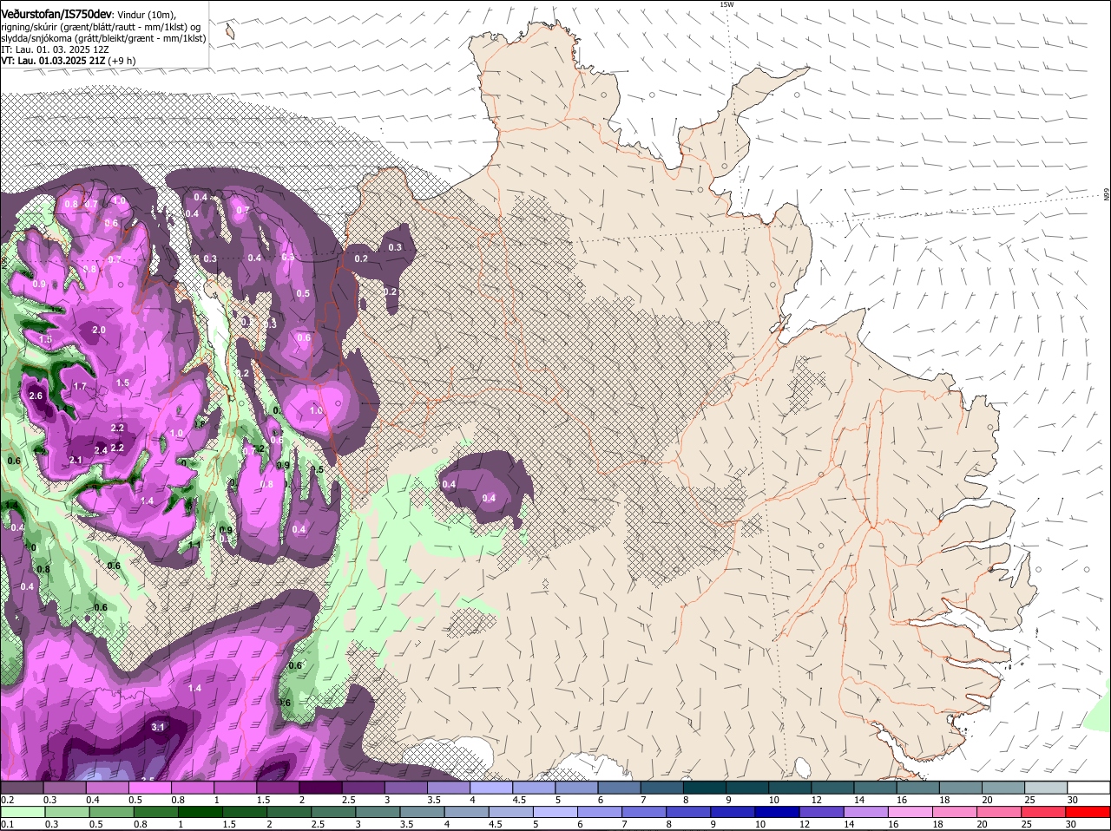
Task: Click the 15W longitude label
Action: pos(726,4)
